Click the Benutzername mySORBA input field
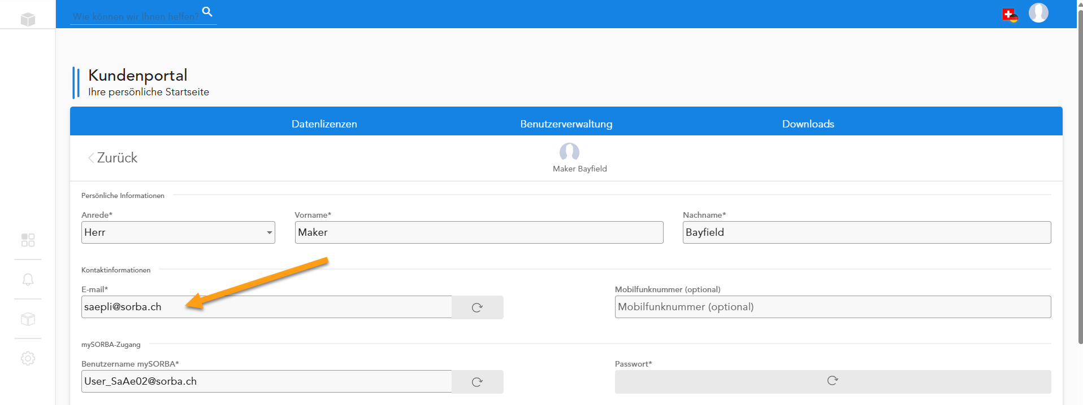Image resolution: width=1083 pixels, height=405 pixels. [267, 381]
